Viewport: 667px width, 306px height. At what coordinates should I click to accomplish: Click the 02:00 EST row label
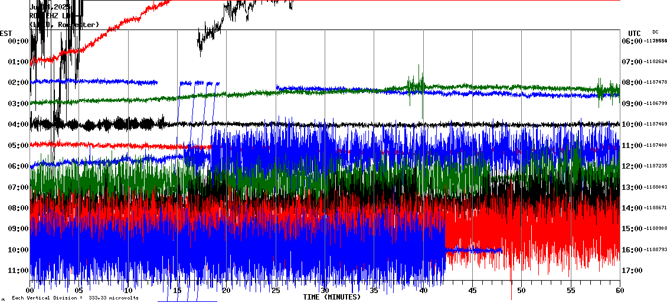18,83
